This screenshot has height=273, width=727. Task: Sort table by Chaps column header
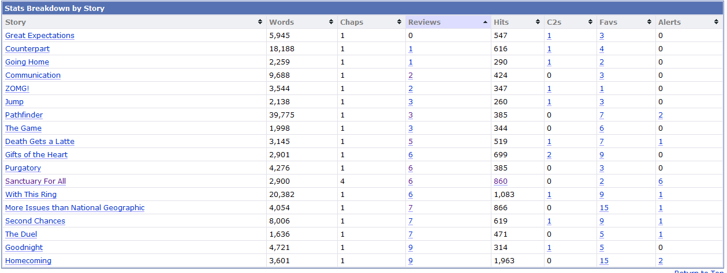click(371, 22)
